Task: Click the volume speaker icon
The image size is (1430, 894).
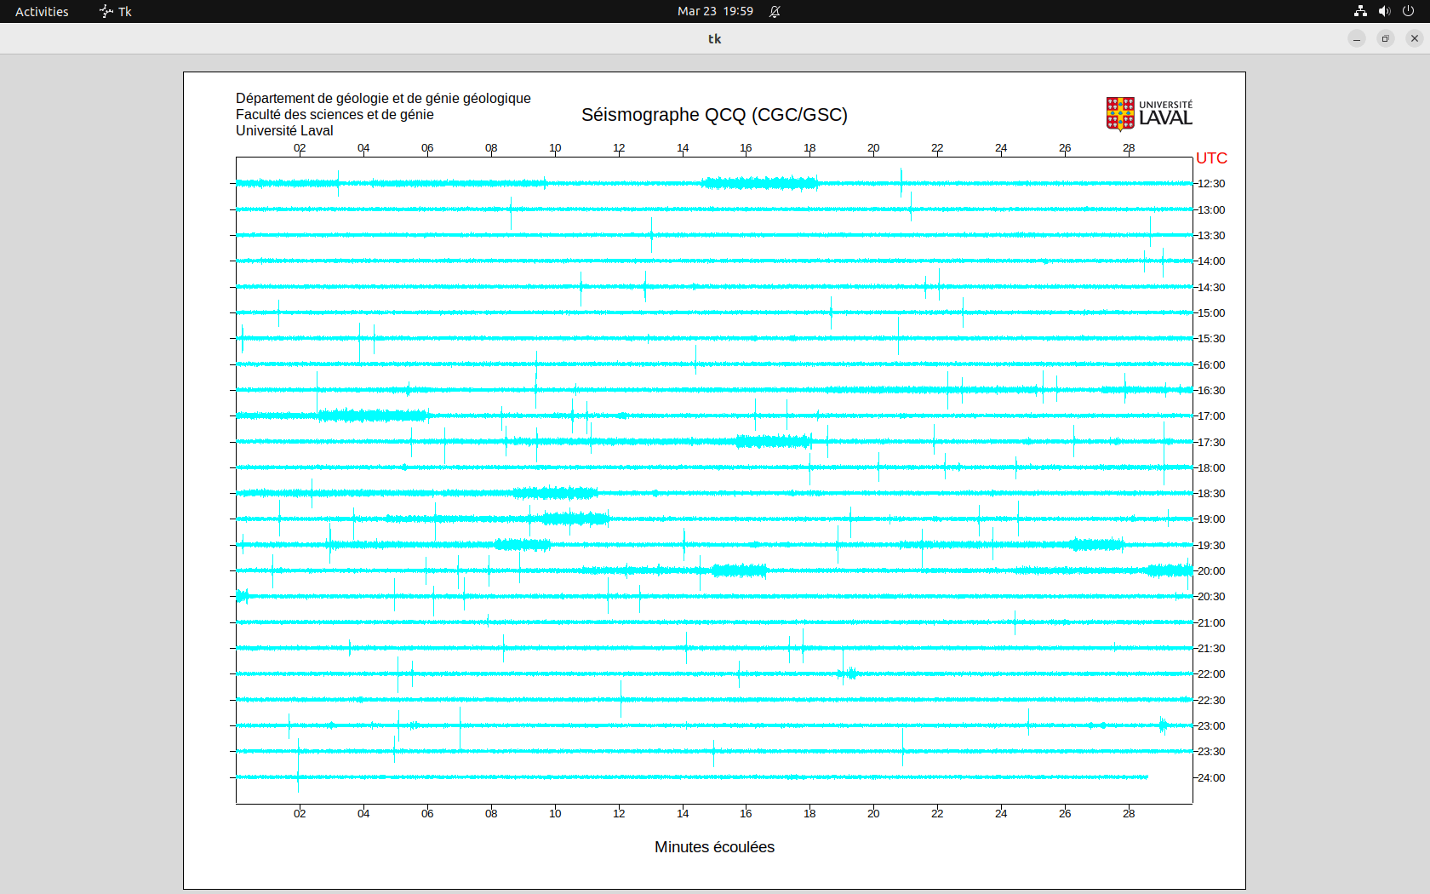Action: (x=1384, y=11)
